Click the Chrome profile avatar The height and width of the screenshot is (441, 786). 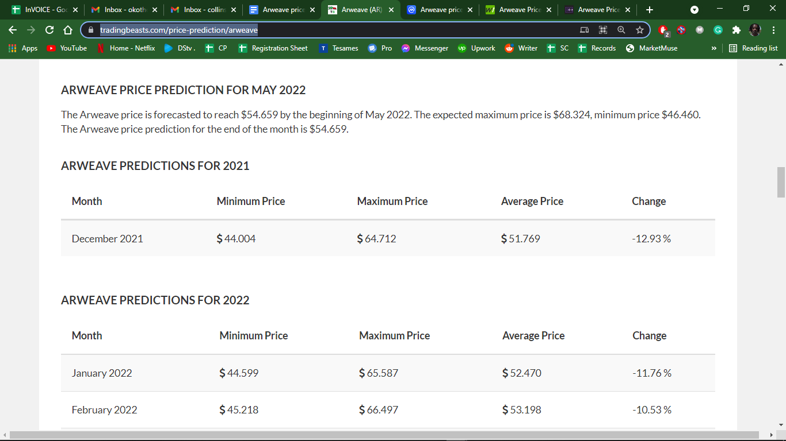tap(756, 29)
